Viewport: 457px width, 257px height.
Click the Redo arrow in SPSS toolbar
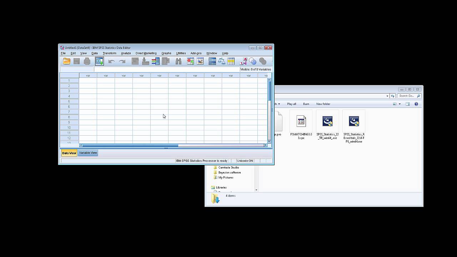click(x=122, y=61)
